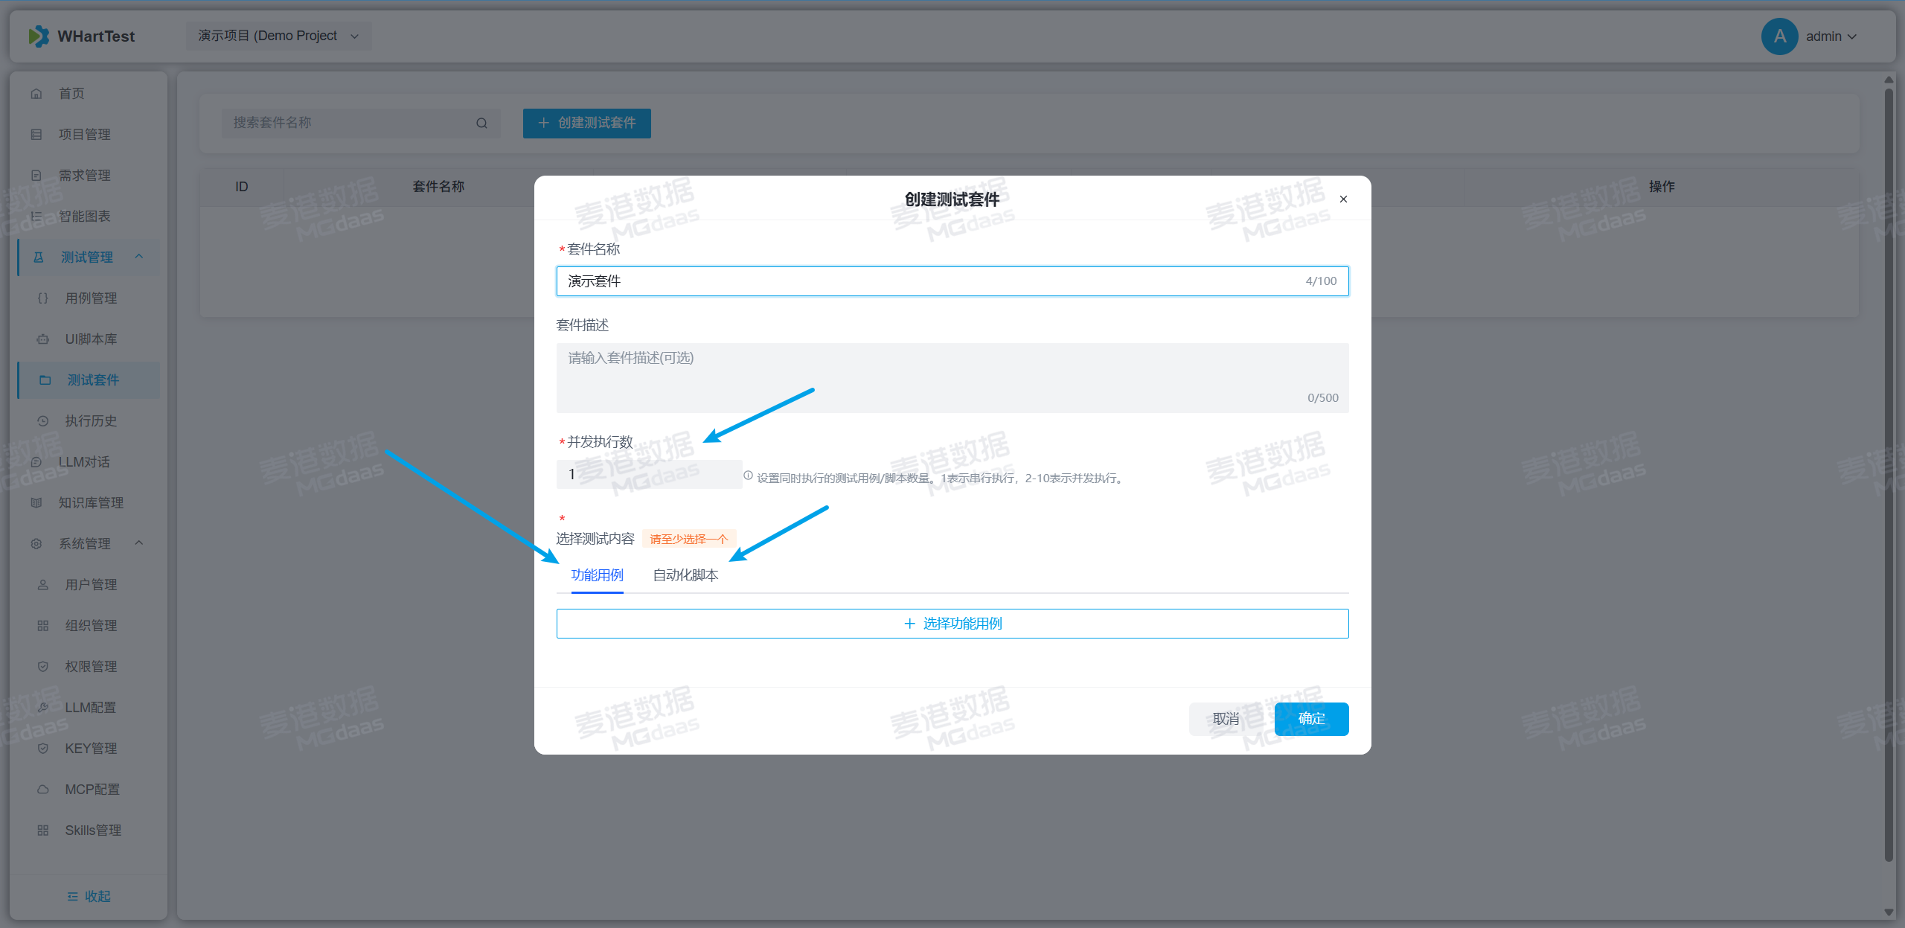Screen dimensions: 1905x928
Task: Click the info icon beside concurrency field
Action: click(748, 476)
